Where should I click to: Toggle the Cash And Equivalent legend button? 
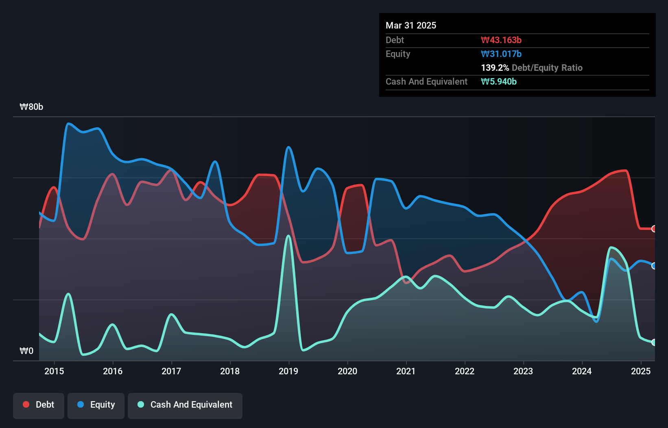[185, 406]
